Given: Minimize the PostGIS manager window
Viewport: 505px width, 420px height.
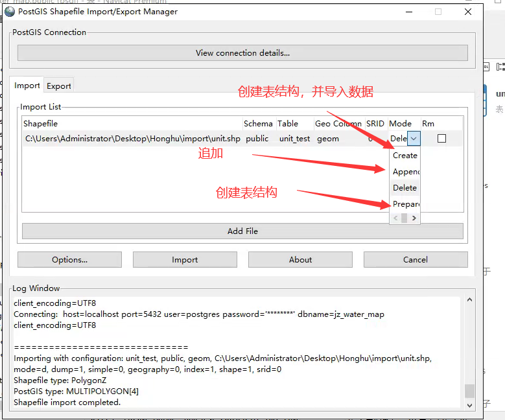Looking at the screenshot, I should tap(408, 12).
